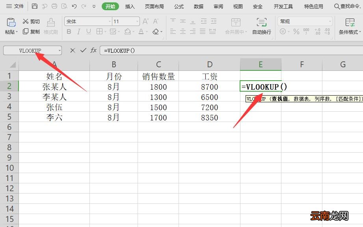This screenshot has height=227, width=363.
Task: Confirm formula entry with checkmark
Action: click(x=83, y=50)
